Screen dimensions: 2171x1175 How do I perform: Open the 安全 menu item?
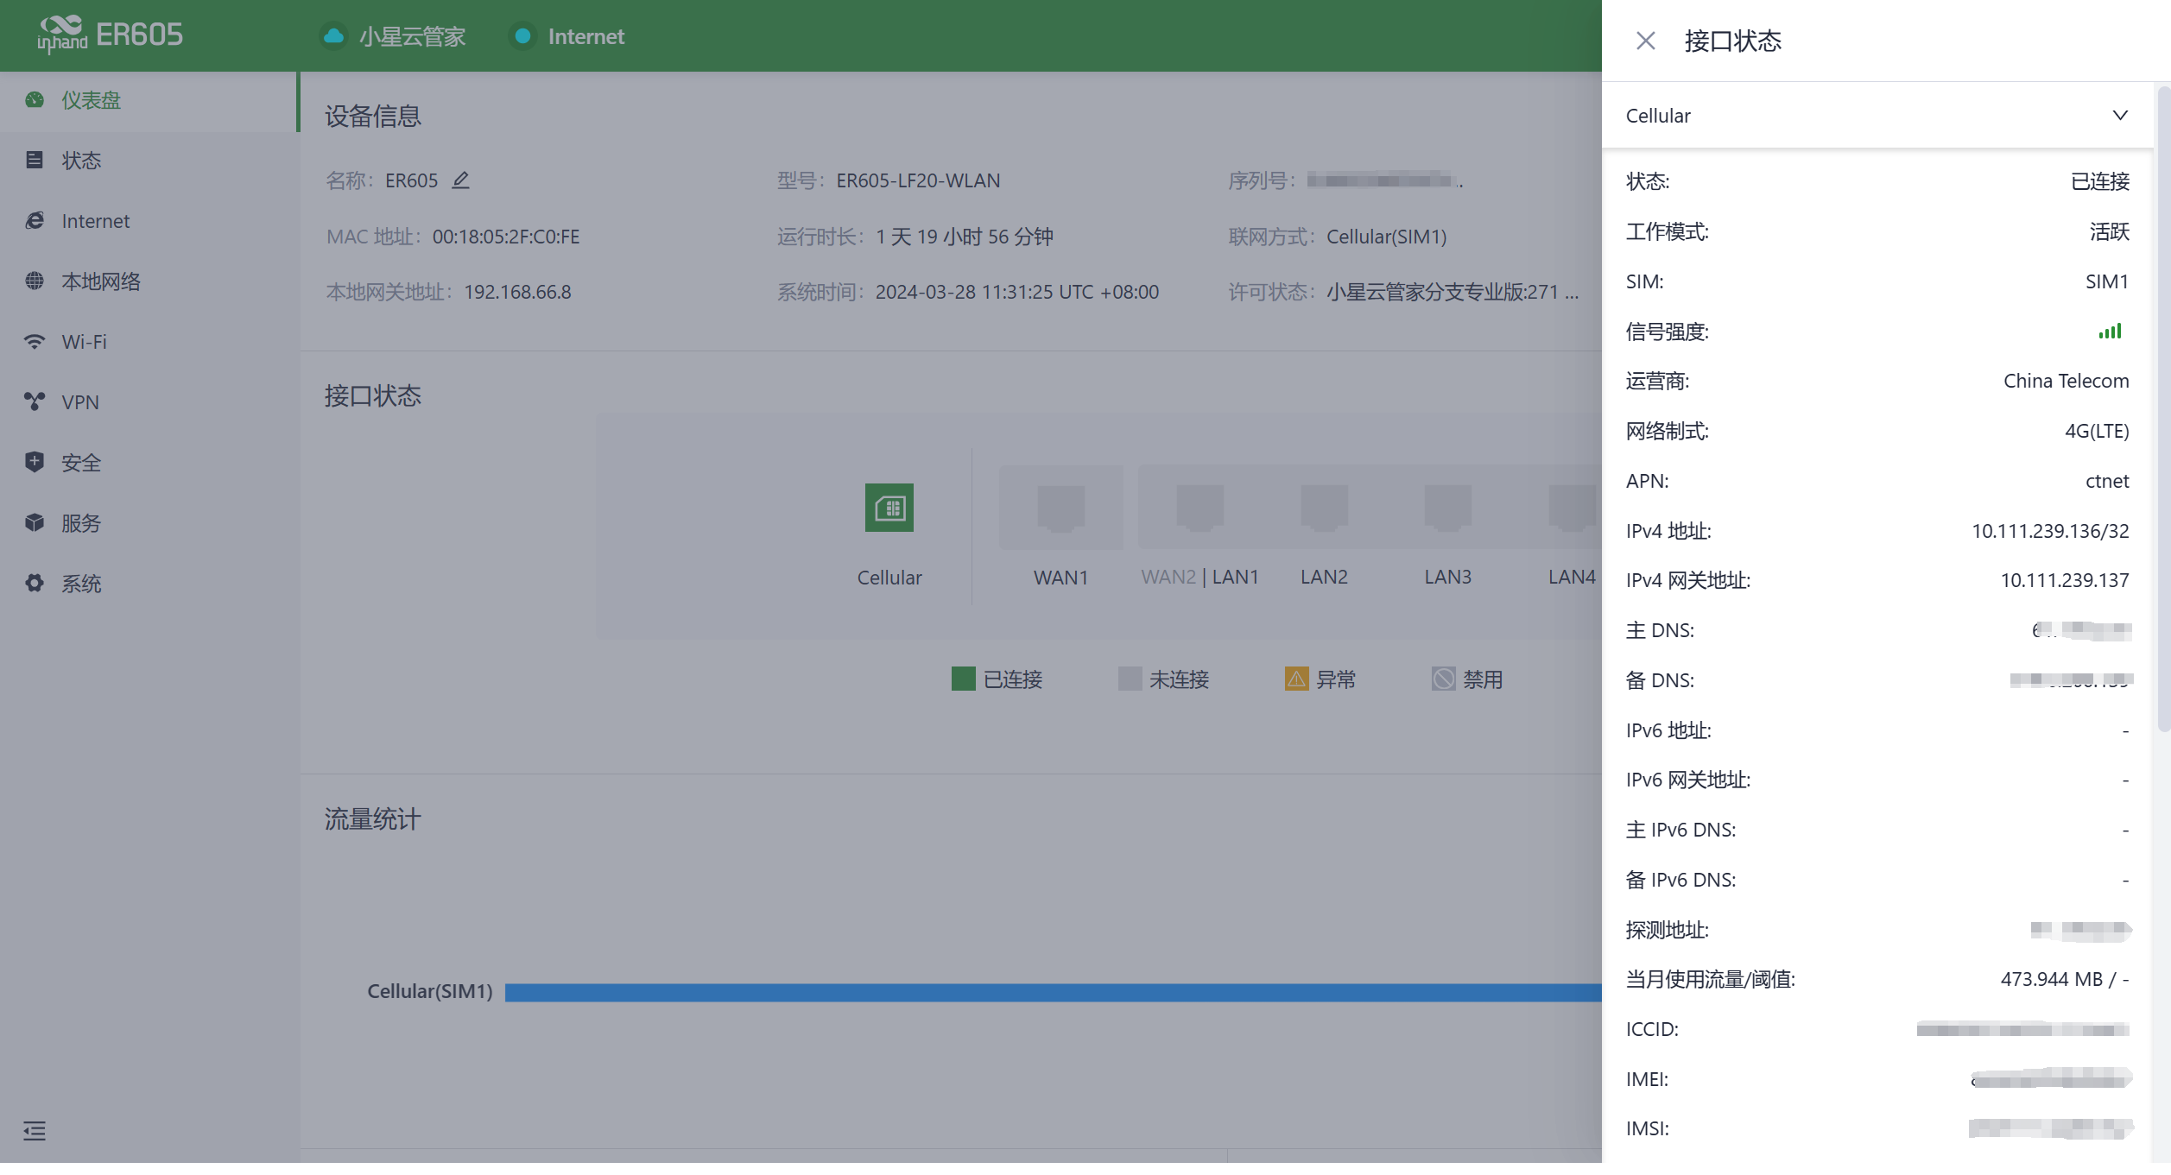[149, 463]
